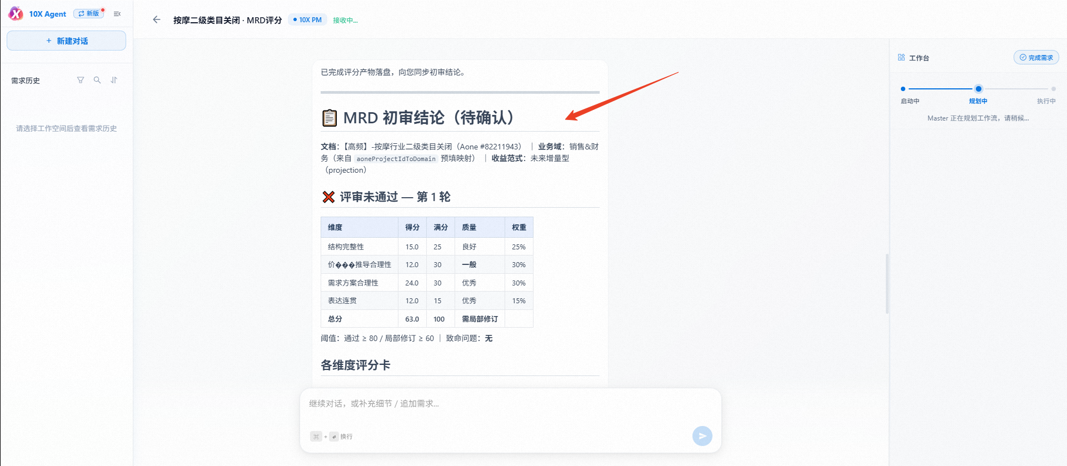Click the 各维度评分卡 heading

tap(356, 365)
